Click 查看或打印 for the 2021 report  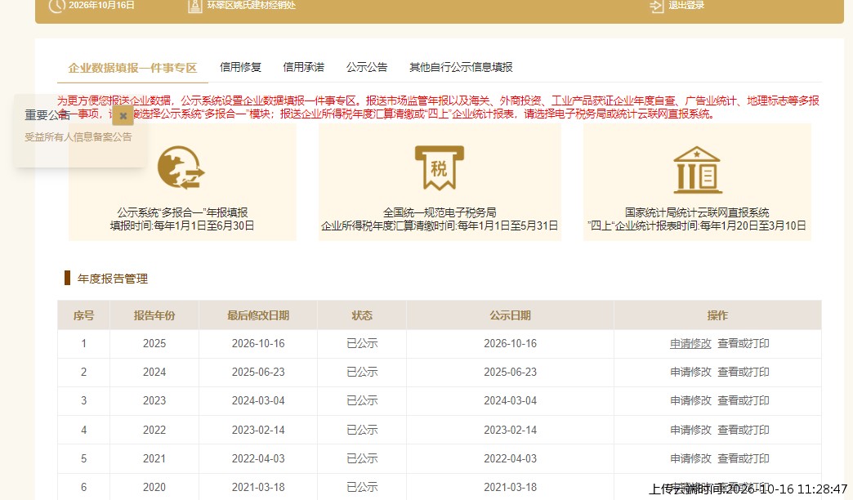click(744, 458)
